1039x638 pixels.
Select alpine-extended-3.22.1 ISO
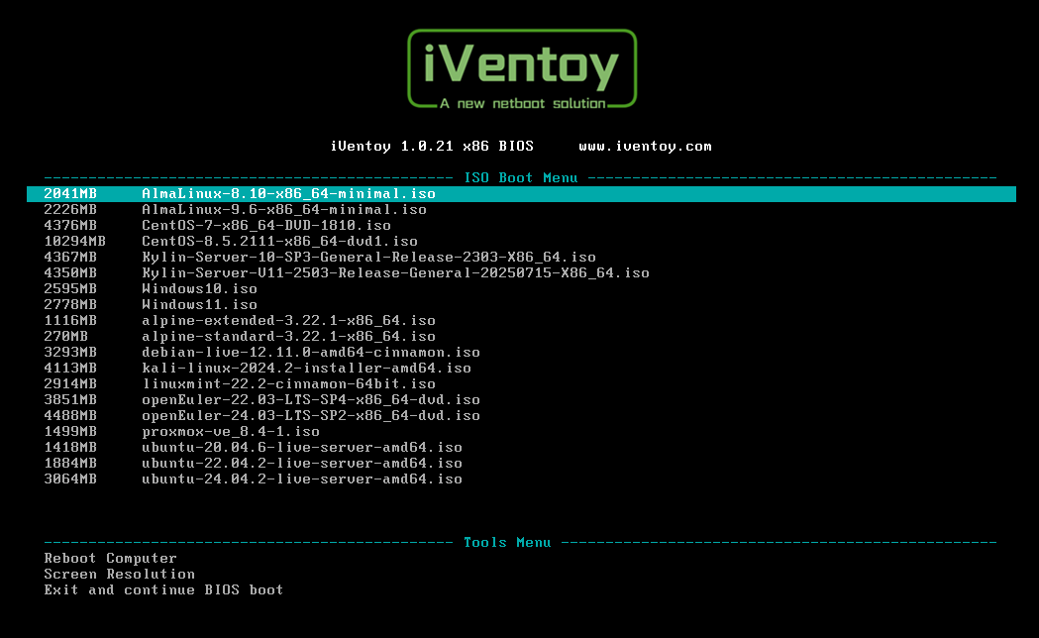pos(288,321)
